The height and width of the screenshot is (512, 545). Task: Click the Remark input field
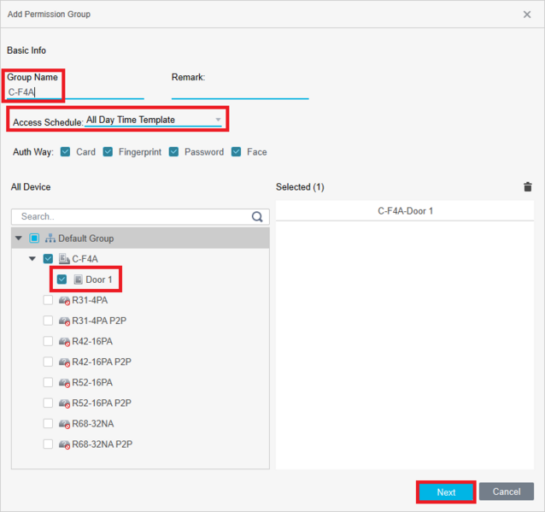tap(240, 92)
